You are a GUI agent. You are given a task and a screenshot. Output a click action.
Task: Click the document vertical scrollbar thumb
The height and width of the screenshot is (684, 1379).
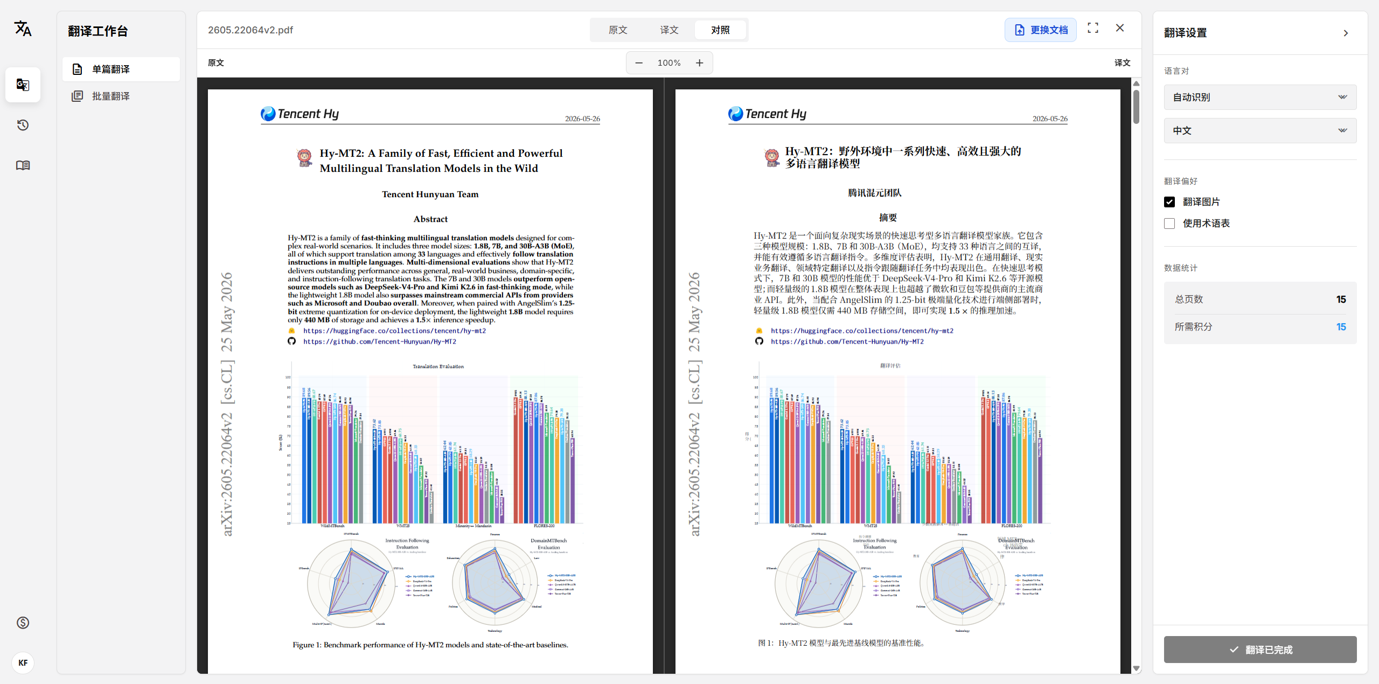[x=1136, y=107]
